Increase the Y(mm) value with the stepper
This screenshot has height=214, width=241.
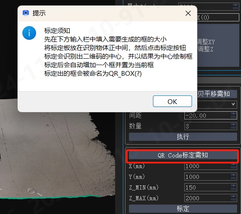point(233,175)
